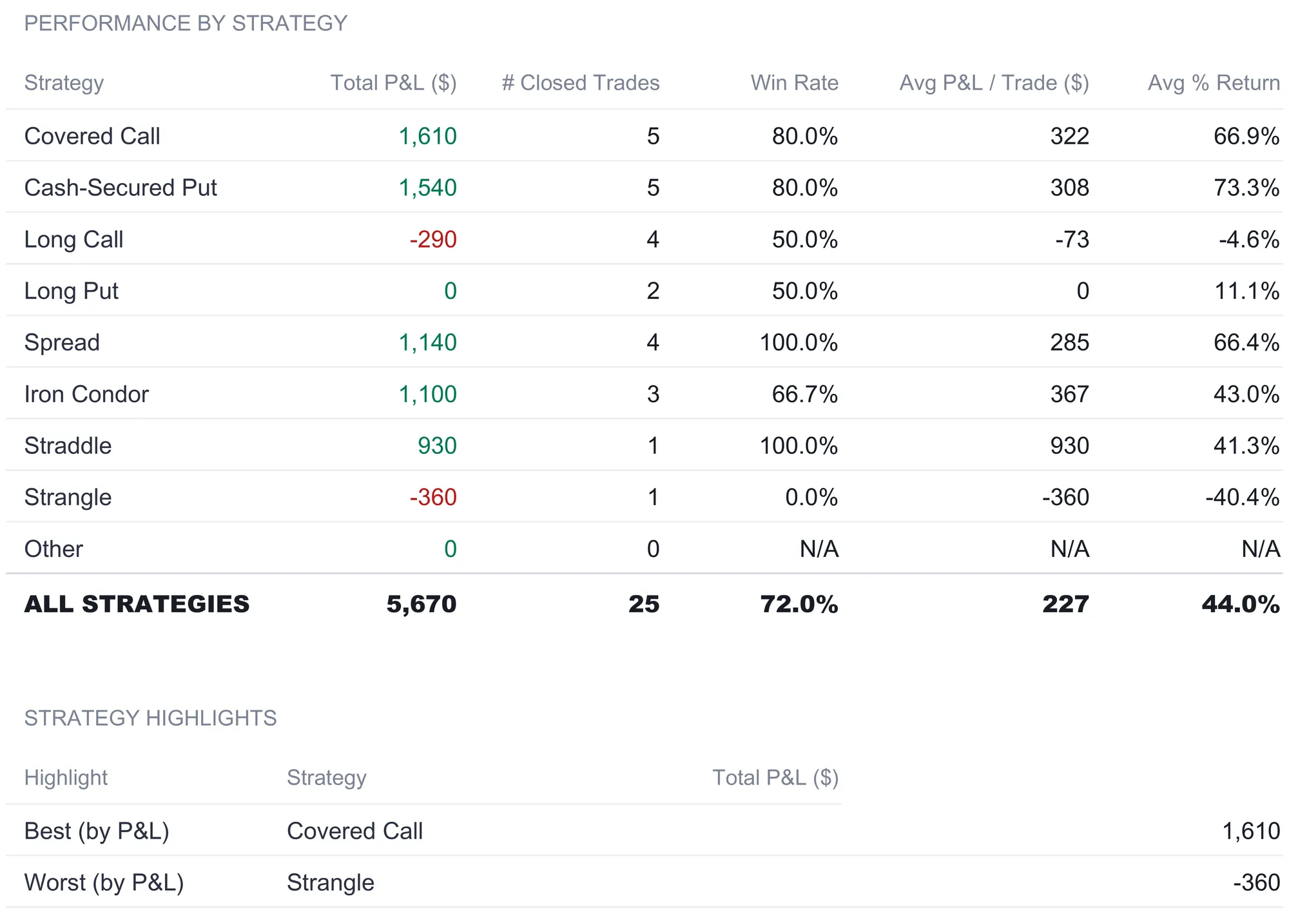Viewport: 1289px width, 923px height.
Task: Click the Best (by P&L) highlight row
Action: [x=644, y=831]
